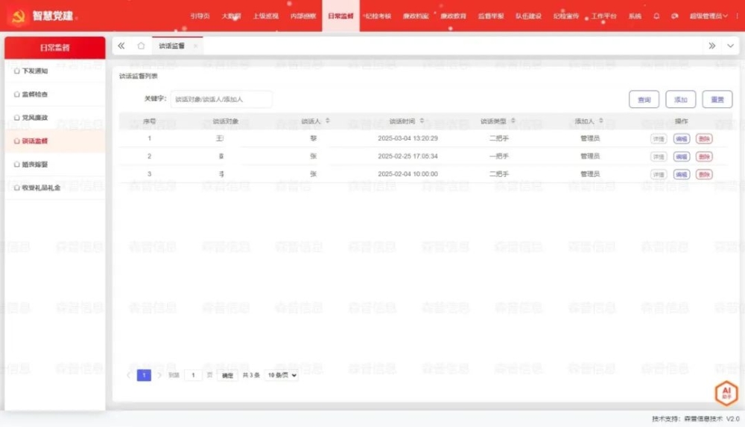Click the AI assistant hexagon icon

coord(726,393)
